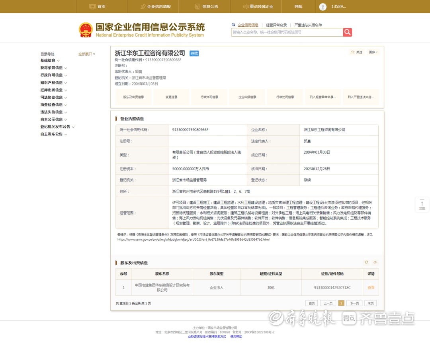Open the 首页 top navigation item
The width and height of the screenshot is (430, 343).
pyautogui.click(x=98, y=7)
